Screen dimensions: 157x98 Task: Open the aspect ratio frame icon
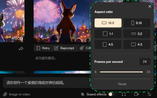124,94
